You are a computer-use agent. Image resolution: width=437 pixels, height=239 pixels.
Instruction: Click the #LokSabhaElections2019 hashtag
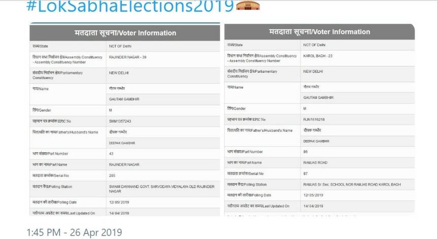pyautogui.click(x=130, y=6)
